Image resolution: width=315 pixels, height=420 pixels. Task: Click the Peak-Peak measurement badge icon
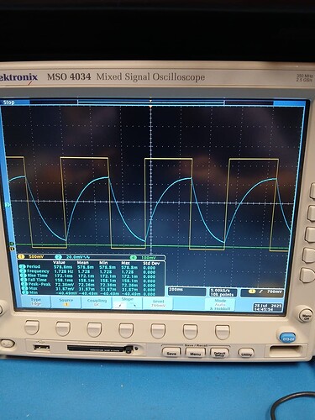click(24, 284)
